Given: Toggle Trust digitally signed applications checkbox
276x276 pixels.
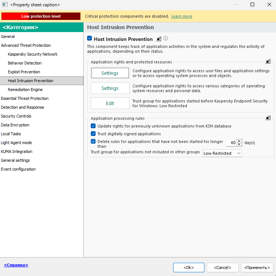Looking at the screenshot, I should 93,134.
